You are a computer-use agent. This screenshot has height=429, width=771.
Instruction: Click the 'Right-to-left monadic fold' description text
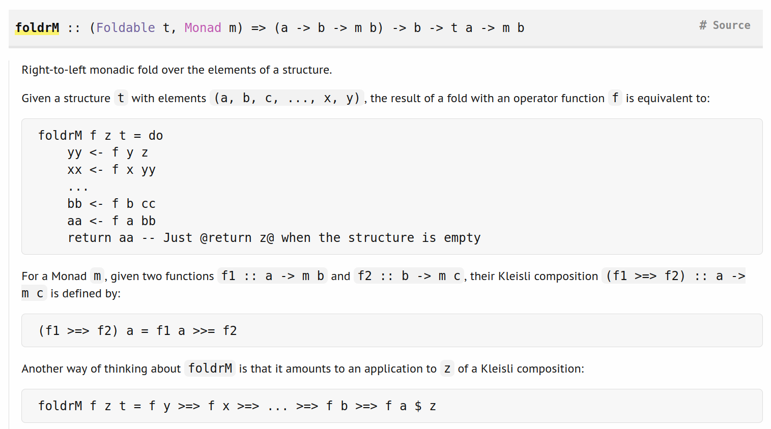coord(177,70)
